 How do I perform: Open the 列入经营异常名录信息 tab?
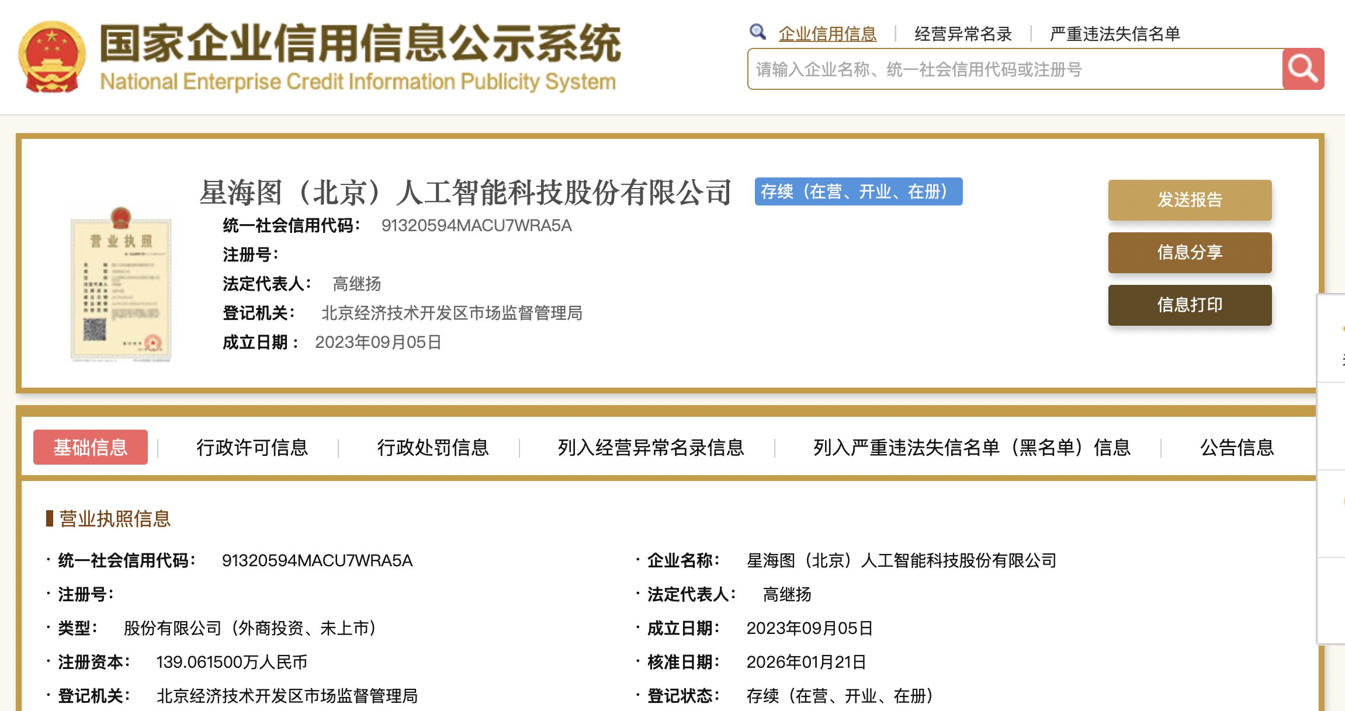[651, 447]
